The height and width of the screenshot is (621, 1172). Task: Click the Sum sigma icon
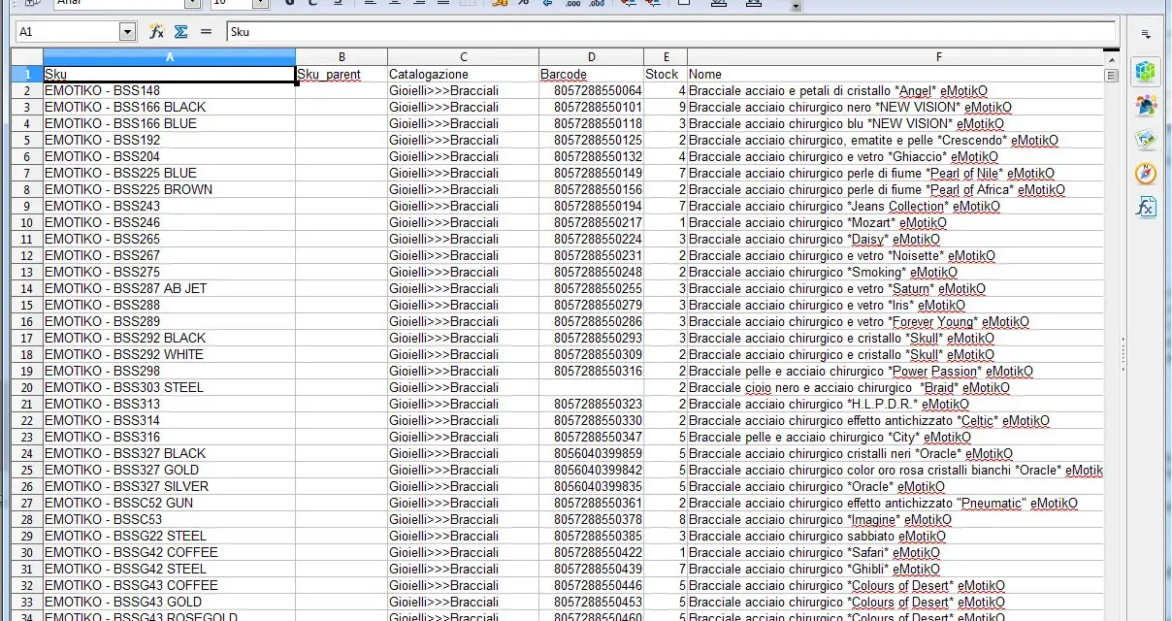pos(180,32)
